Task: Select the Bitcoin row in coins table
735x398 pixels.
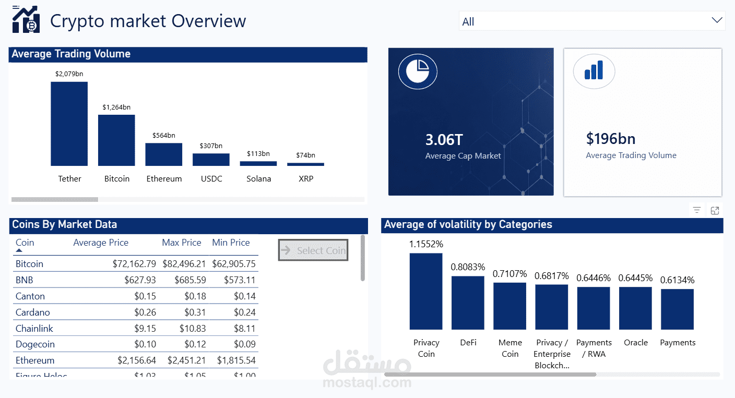Action: pos(136,264)
